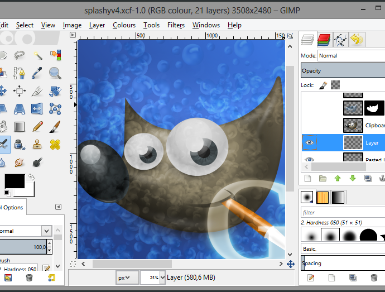
Task: Select the Free Select lasso tool
Action: tap(20, 55)
